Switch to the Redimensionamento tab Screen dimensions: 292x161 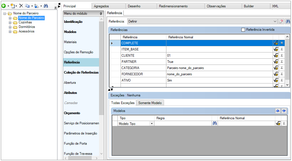173,6
